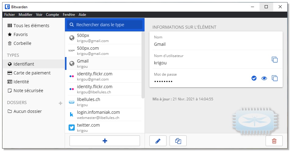Select Tous les éléments in sidebar

click(34, 26)
